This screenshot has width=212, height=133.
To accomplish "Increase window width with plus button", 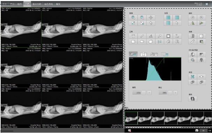I will [149, 93].
